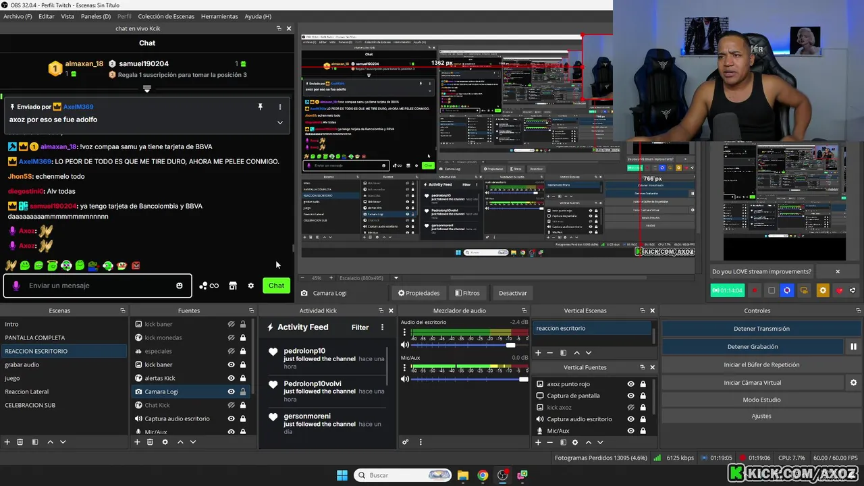Open Virtual Camera settings gear
864x486 pixels.
(x=853, y=383)
